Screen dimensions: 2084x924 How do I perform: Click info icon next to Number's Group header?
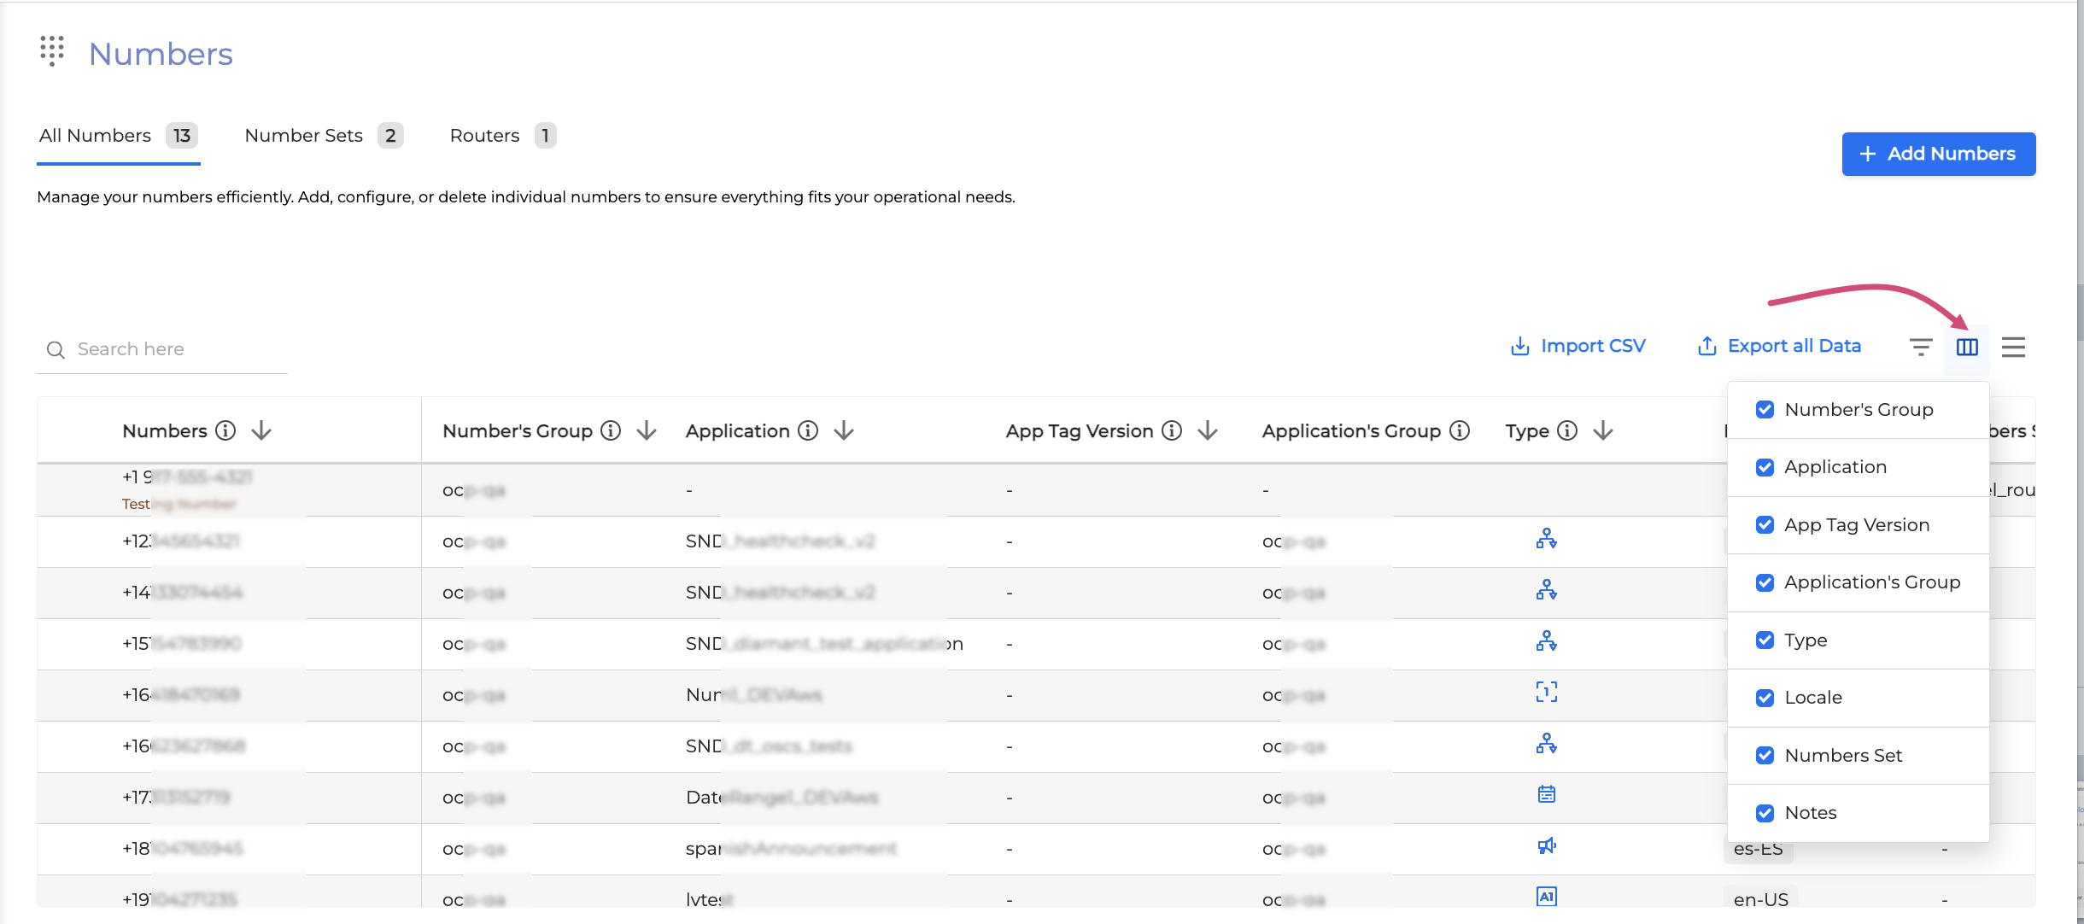[611, 430]
